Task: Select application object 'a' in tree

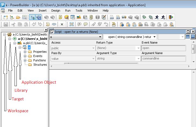Action: tap(29, 48)
